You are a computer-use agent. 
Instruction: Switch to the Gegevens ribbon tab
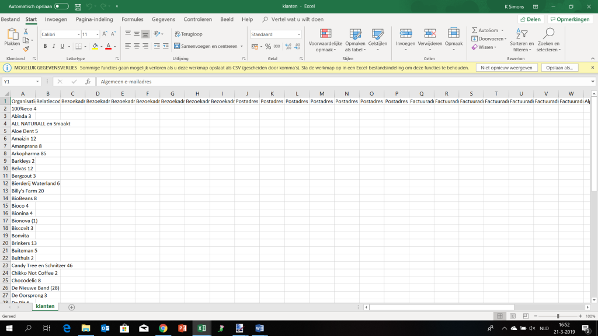point(164,19)
